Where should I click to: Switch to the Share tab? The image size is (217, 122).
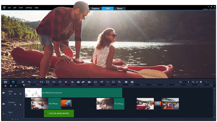(x=120, y=8)
